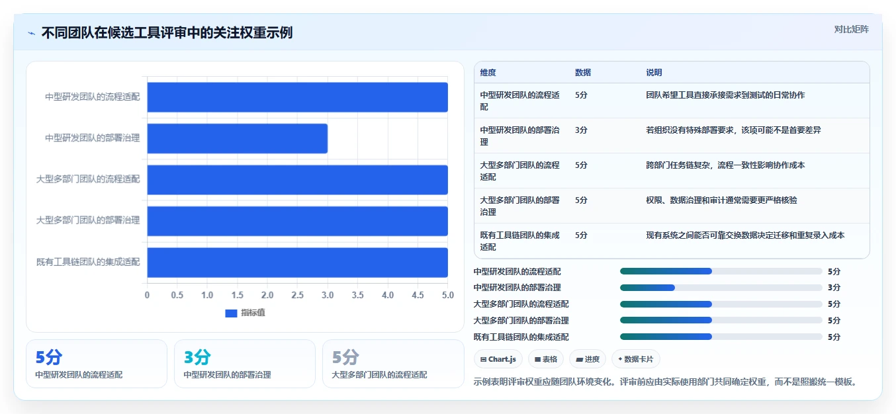Click the 进度 chip
The width and height of the screenshot is (896, 414).
point(588,359)
